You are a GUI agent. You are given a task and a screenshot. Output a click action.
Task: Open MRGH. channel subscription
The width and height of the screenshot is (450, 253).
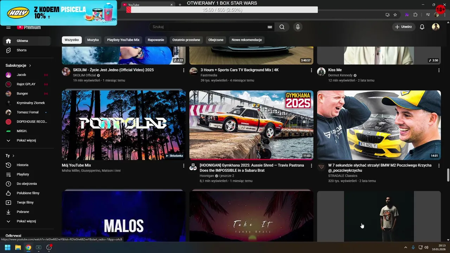[27, 131]
